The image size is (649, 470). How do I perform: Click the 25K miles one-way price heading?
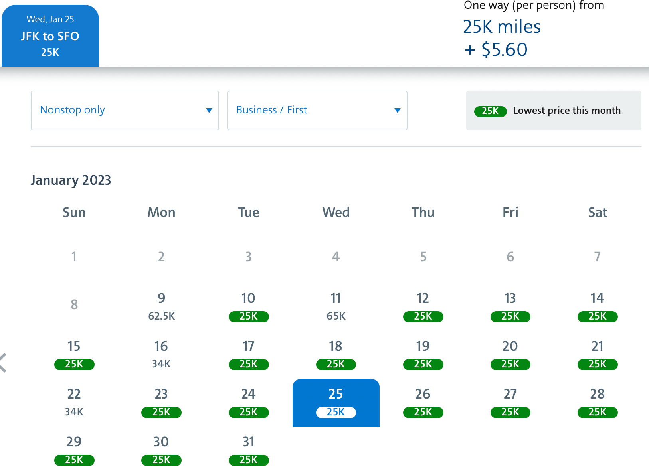point(502,26)
